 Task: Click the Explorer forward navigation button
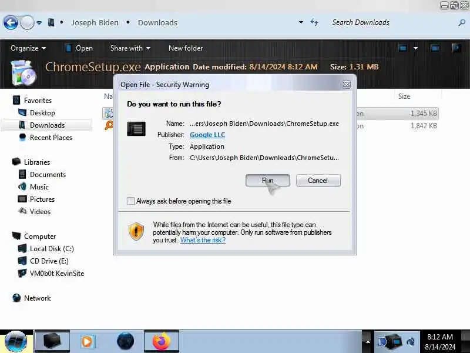[27, 22]
